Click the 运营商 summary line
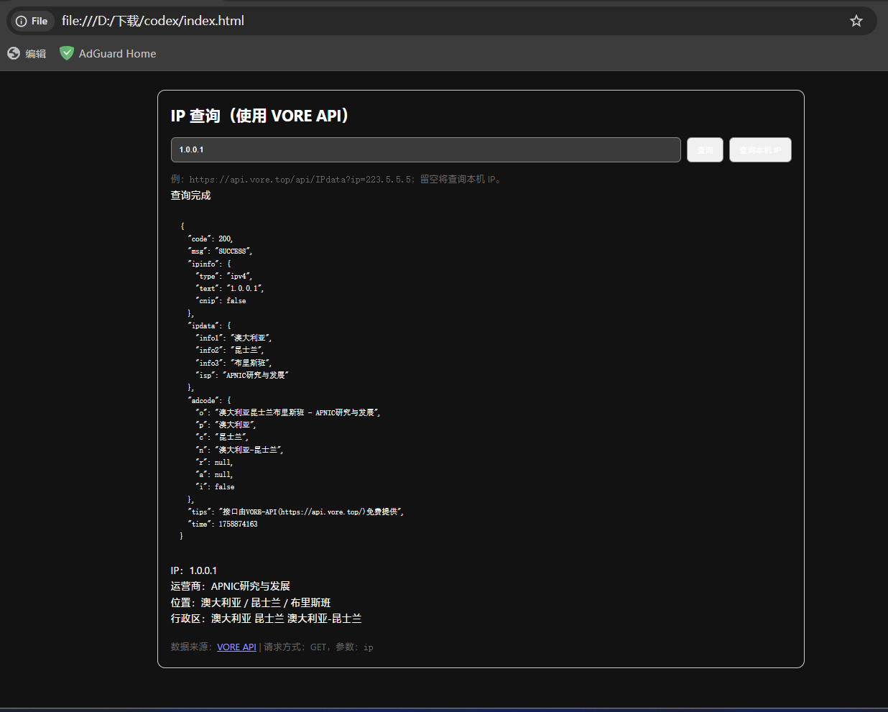888x712 pixels. (231, 586)
